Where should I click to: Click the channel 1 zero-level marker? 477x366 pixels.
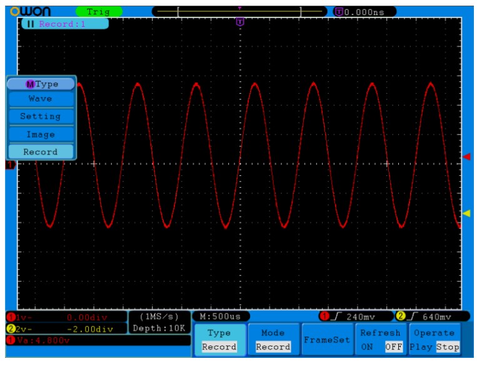(x=10, y=165)
